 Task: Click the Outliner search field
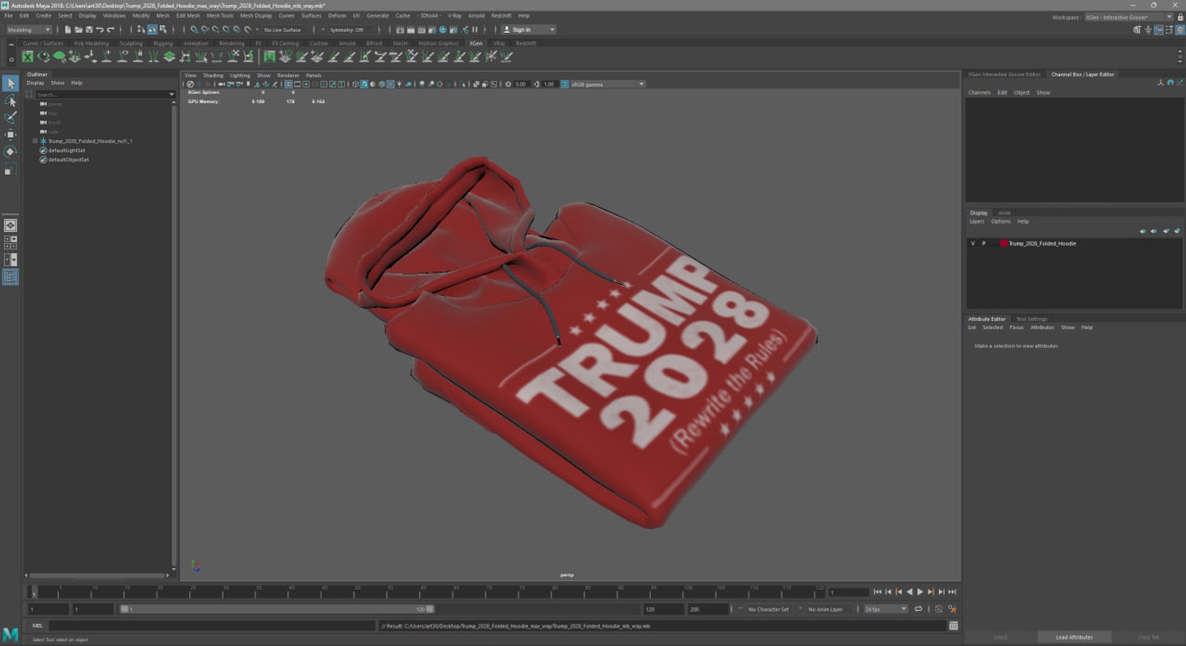101,94
